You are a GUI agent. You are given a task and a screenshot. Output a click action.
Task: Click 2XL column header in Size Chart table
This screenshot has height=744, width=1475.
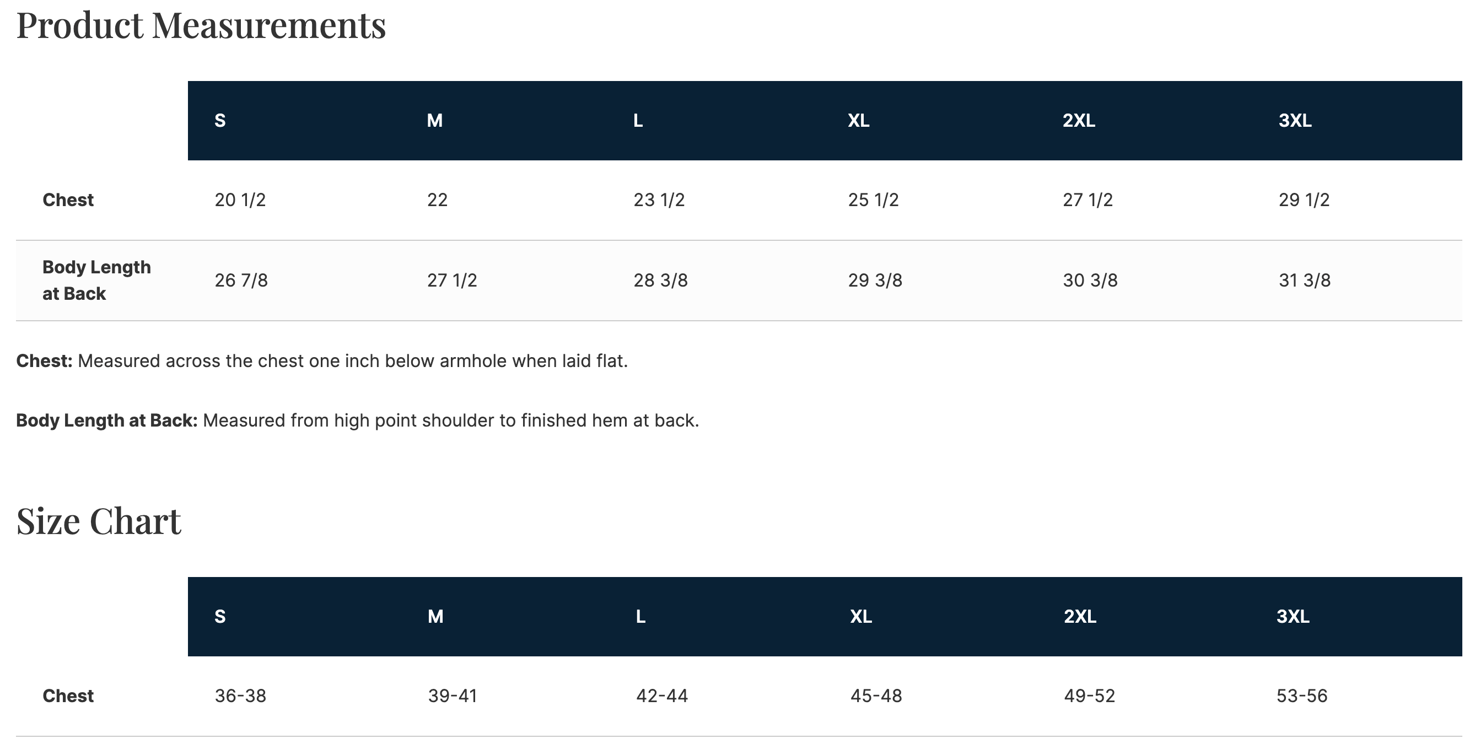pyautogui.click(x=1080, y=616)
